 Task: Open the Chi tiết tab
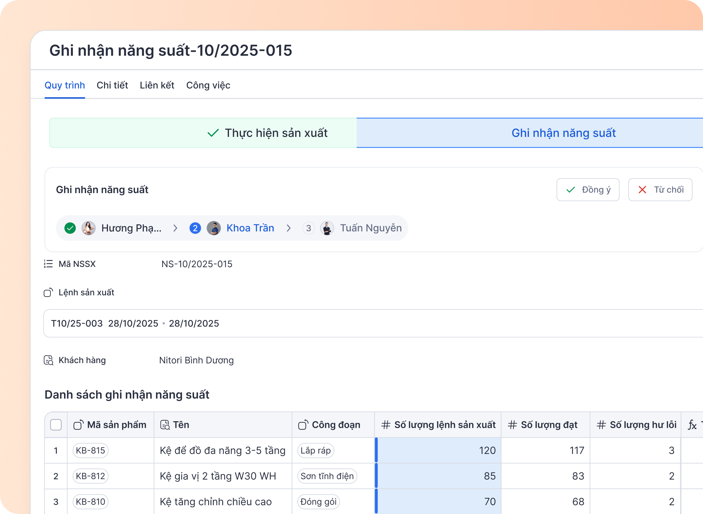point(112,85)
